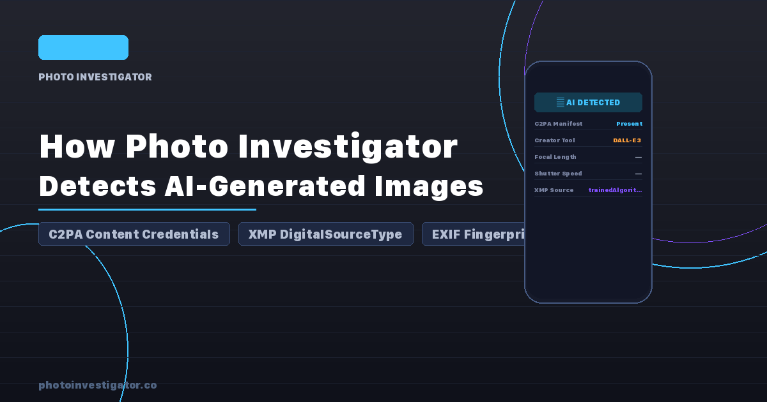Open the photoinvestigator.co link
This screenshot has height=402, width=767.
point(97,385)
